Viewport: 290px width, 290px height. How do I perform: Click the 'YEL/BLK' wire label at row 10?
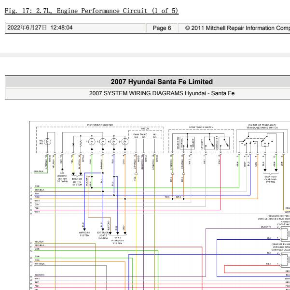[39, 242]
